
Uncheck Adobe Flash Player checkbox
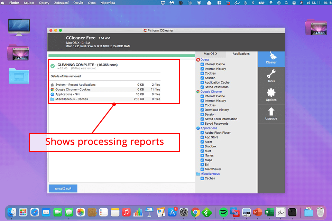202,133
